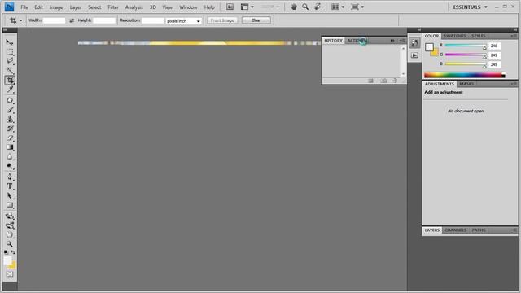Select the Lasso tool

pos(10,61)
